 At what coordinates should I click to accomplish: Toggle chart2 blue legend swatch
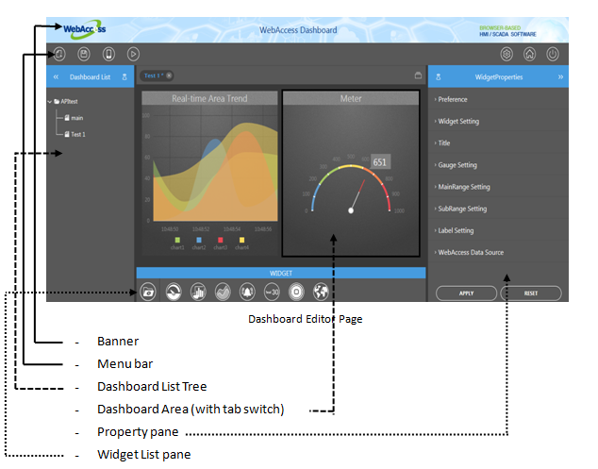pos(199,240)
